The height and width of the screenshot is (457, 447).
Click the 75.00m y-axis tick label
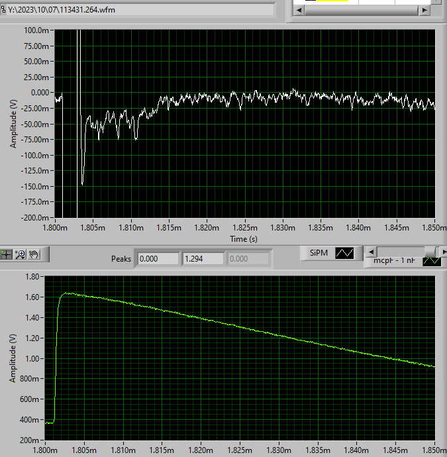(36, 46)
